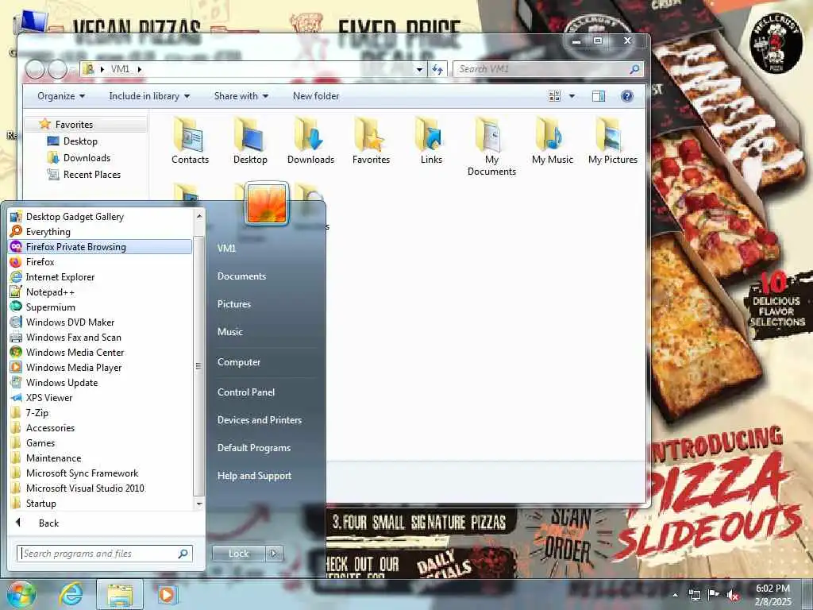
Task: Open Computer from Start menu
Action: 238,362
